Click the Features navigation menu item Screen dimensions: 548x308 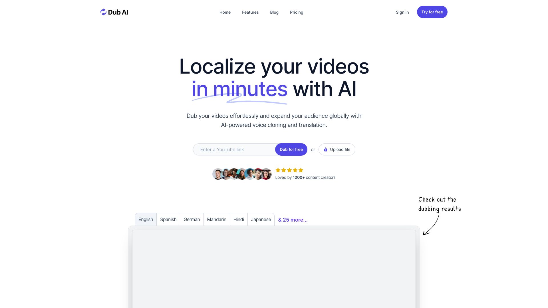250,12
